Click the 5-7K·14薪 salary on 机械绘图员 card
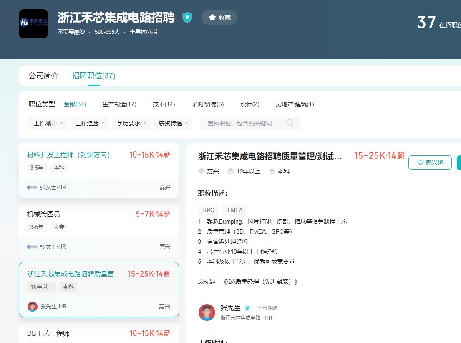Image resolution: width=461 pixels, height=343 pixels. (153, 214)
